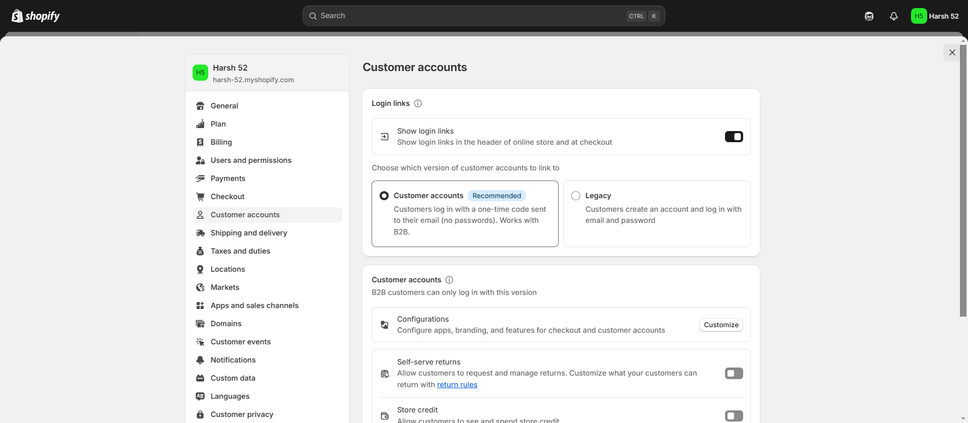Enable the Store credit toggle
Screen dimensions: 968x423
click(x=734, y=416)
